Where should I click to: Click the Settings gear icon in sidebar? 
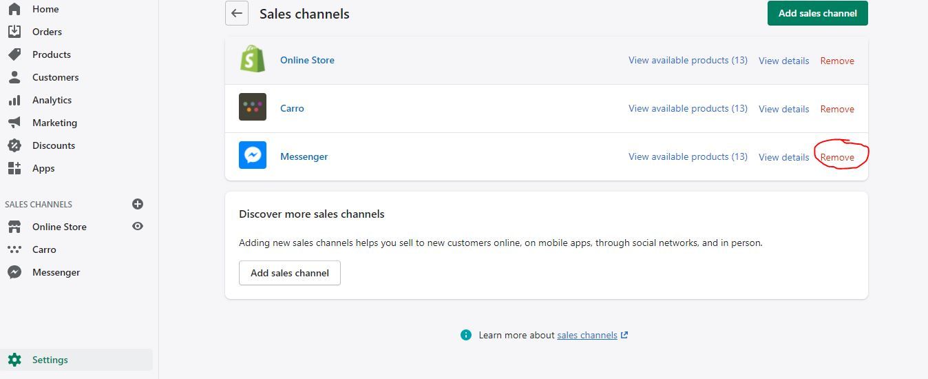tap(14, 360)
